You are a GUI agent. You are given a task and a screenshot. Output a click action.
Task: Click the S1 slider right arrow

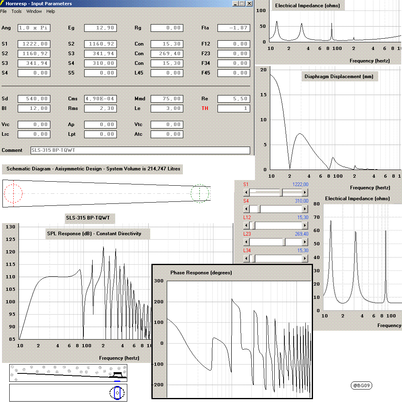305,192
